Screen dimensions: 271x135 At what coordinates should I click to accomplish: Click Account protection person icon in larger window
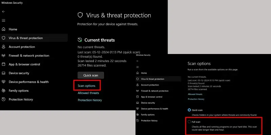(x=3, y=47)
